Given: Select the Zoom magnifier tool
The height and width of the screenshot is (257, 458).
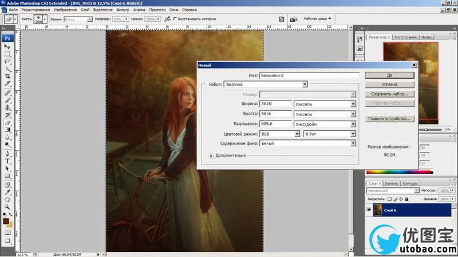Looking at the screenshot, I should click(x=7, y=207).
